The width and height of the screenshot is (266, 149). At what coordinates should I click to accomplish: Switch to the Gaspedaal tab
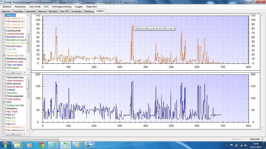point(31,11)
